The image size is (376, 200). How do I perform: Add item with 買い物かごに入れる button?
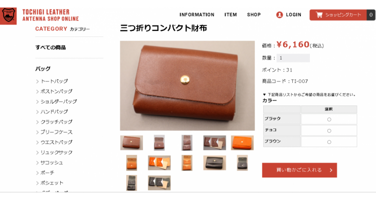tap(299, 170)
